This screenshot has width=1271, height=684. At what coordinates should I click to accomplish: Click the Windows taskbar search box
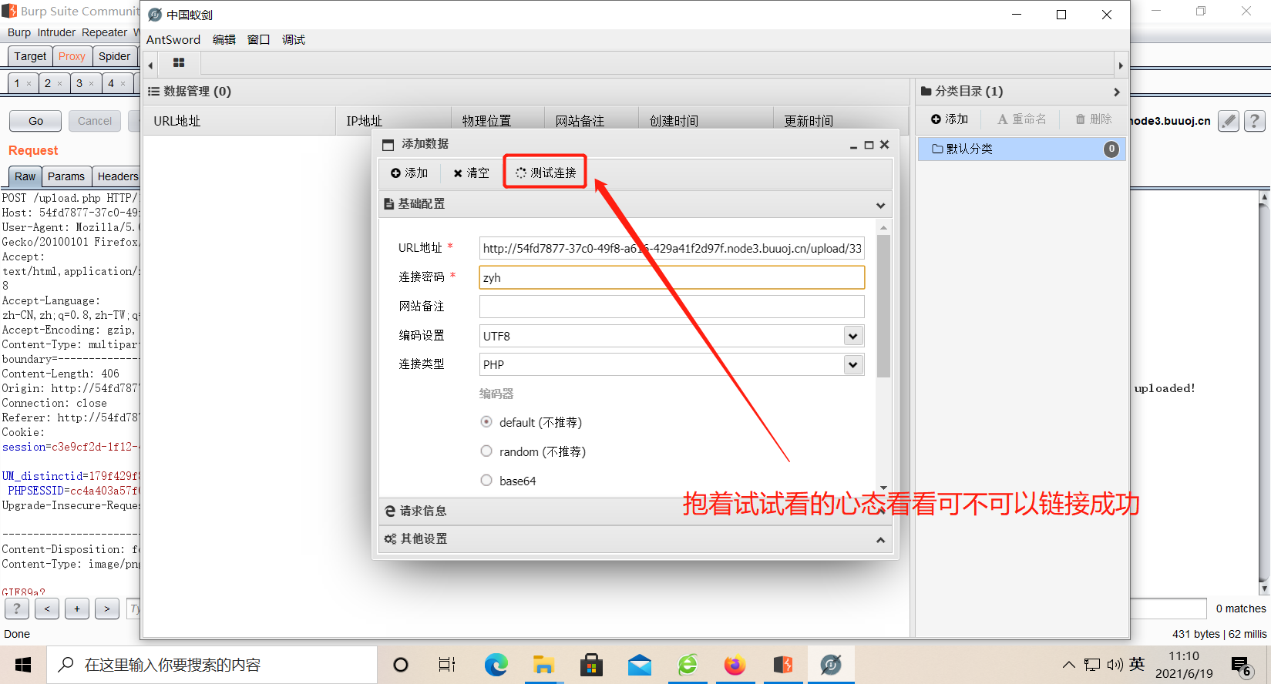212,665
